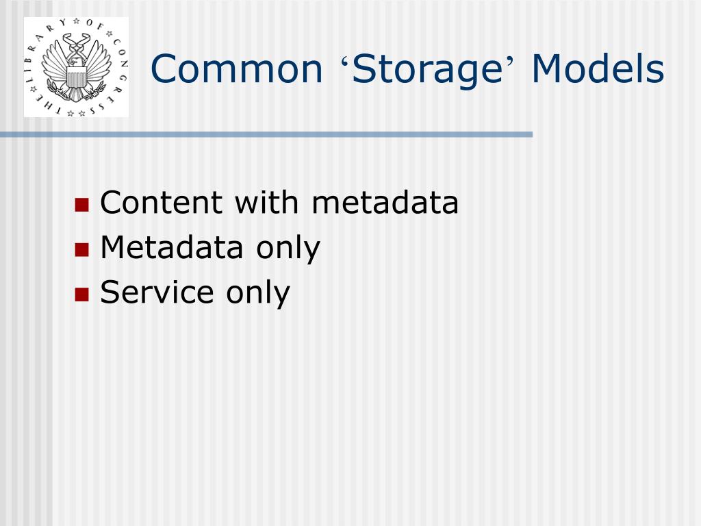Viewport: 701px width, 526px height.
Task: Click the eagle shield in the seal
Action: 75,78
